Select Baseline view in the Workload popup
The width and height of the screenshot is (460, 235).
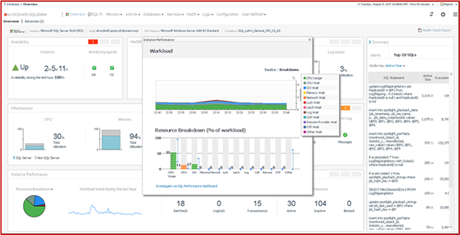[x=271, y=70]
